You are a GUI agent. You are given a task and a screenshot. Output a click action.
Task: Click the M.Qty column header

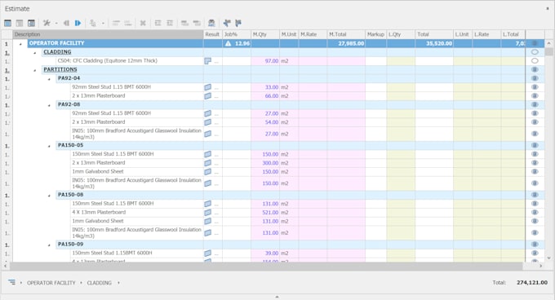(x=265, y=34)
